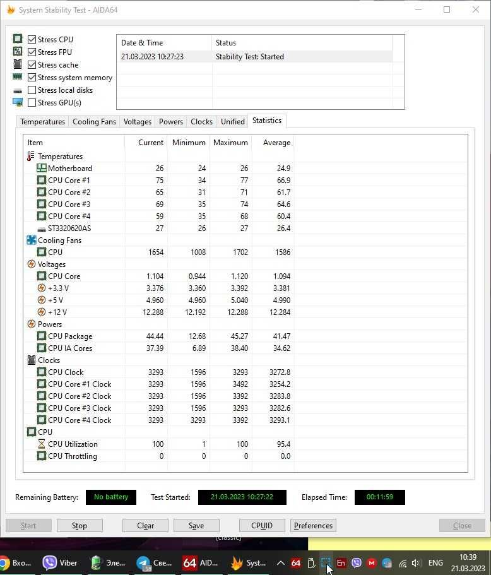Click the Powers group icon
Viewport: 491px width, 575px height.
pyautogui.click(x=31, y=324)
